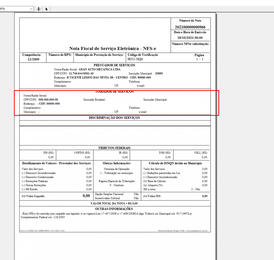Click the Número NFSe substituição: label

point(190,44)
